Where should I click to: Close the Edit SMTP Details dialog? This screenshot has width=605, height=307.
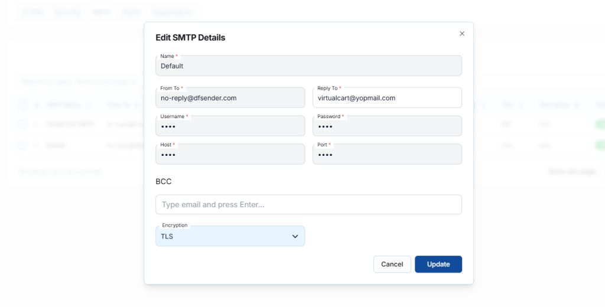coord(462,34)
